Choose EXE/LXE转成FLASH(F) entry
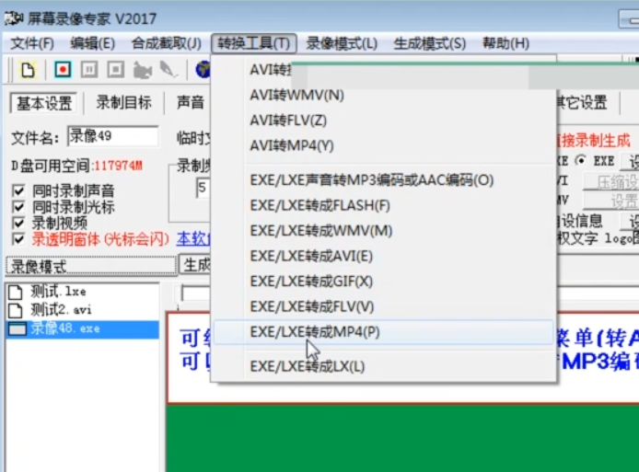 click(x=383, y=205)
